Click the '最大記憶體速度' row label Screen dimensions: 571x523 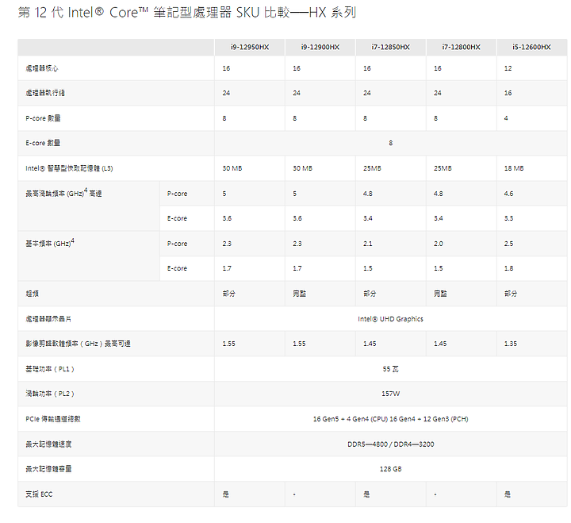48,444
